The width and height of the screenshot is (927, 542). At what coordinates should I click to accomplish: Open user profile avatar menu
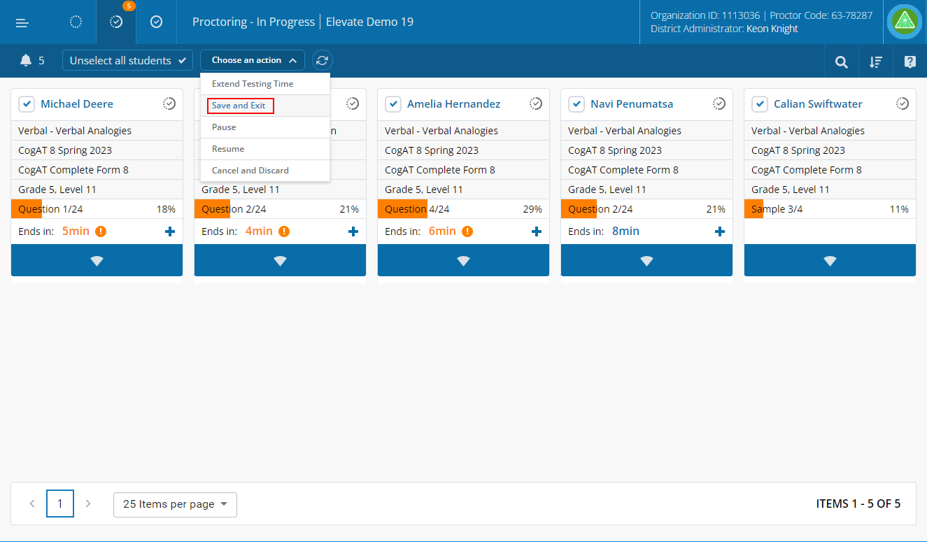point(905,22)
